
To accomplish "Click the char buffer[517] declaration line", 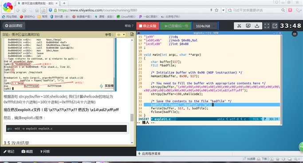I will 166,62.
